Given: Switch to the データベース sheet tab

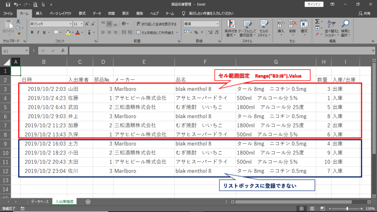Looking at the screenshot, I should pyautogui.click(x=39, y=202).
